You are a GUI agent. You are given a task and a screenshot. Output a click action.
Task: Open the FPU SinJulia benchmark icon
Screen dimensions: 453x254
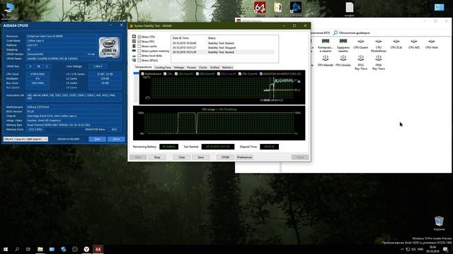click(343, 58)
